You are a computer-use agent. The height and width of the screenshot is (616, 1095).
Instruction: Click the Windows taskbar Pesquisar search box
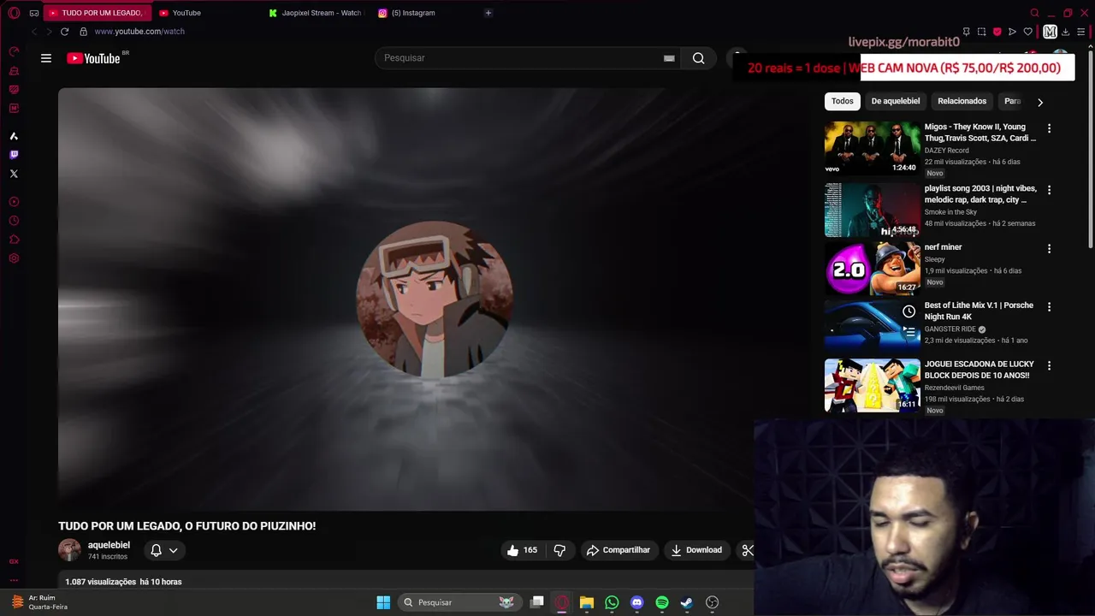click(x=460, y=602)
